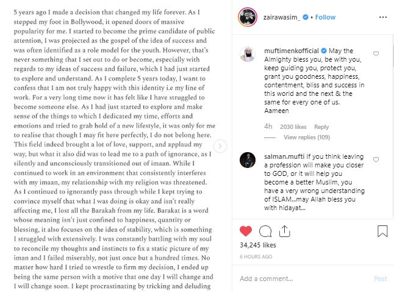Go to next image with arrow

(x=220, y=146)
